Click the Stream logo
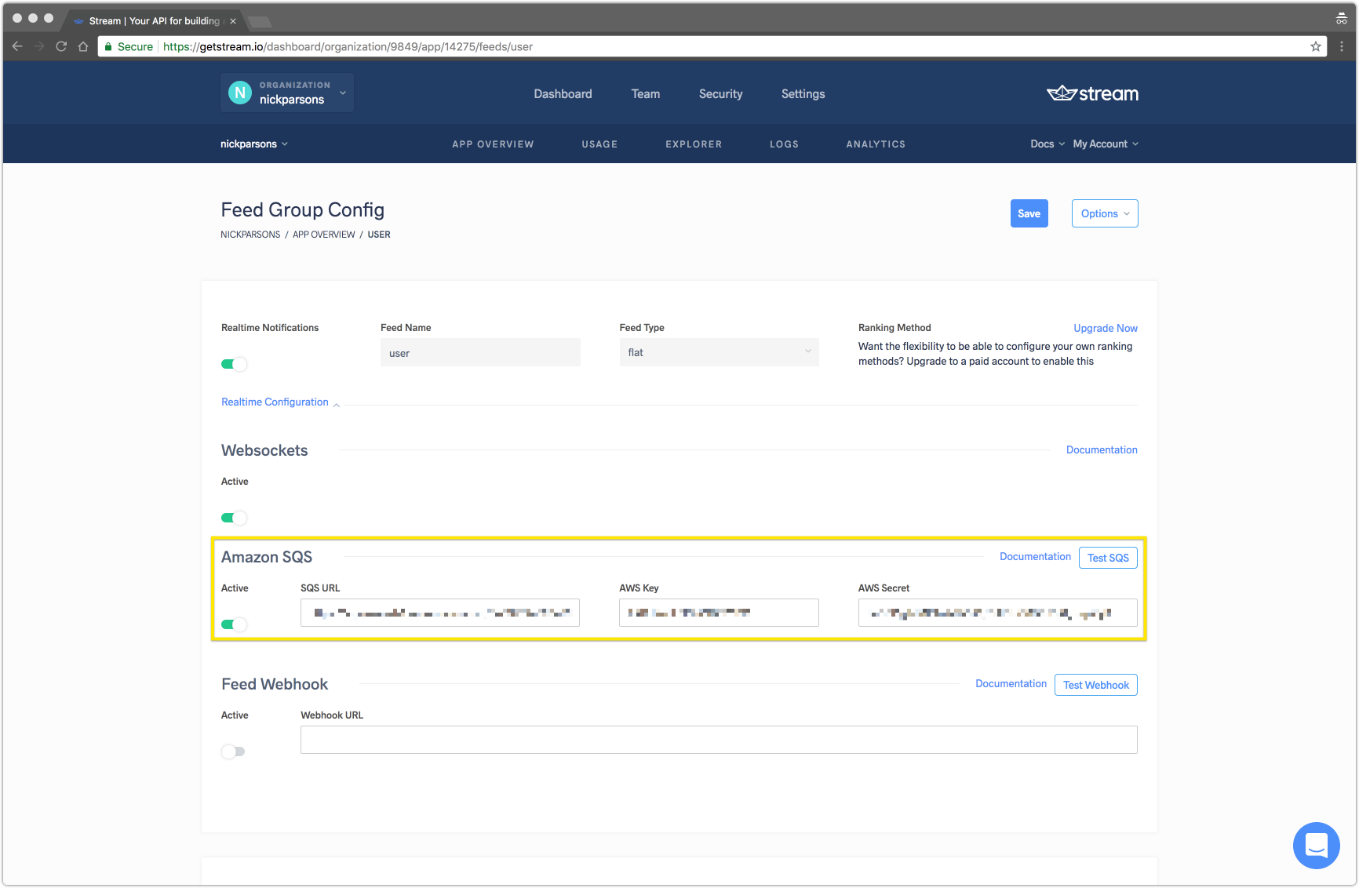This screenshot has height=888, width=1359. tap(1092, 93)
